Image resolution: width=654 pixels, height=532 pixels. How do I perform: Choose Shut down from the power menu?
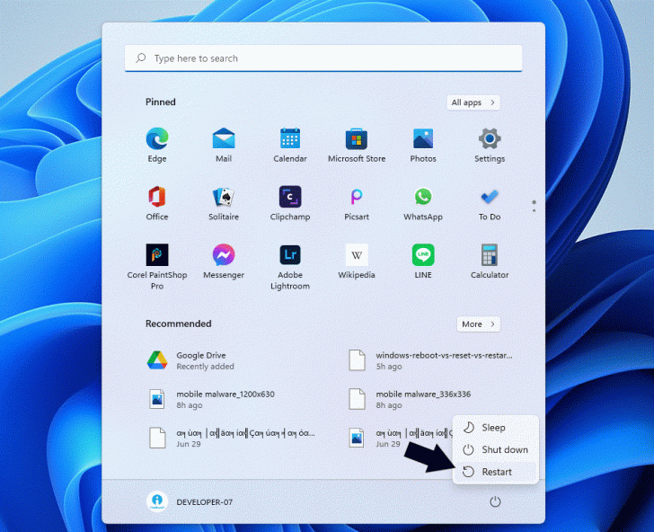[496, 449]
